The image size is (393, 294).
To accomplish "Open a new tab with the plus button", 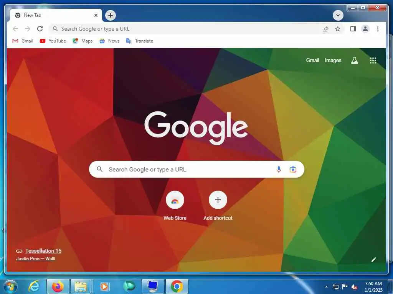I will tap(111, 15).
